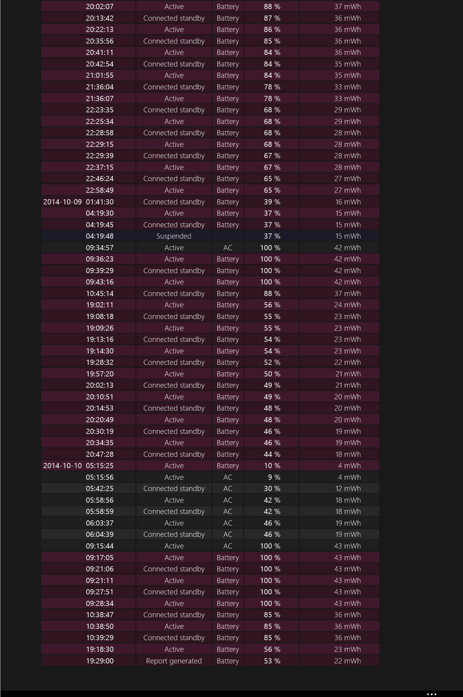This screenshot has width=463, height=697.
Task: Click the 22:58:49 Active row
Action: [210, 190]
